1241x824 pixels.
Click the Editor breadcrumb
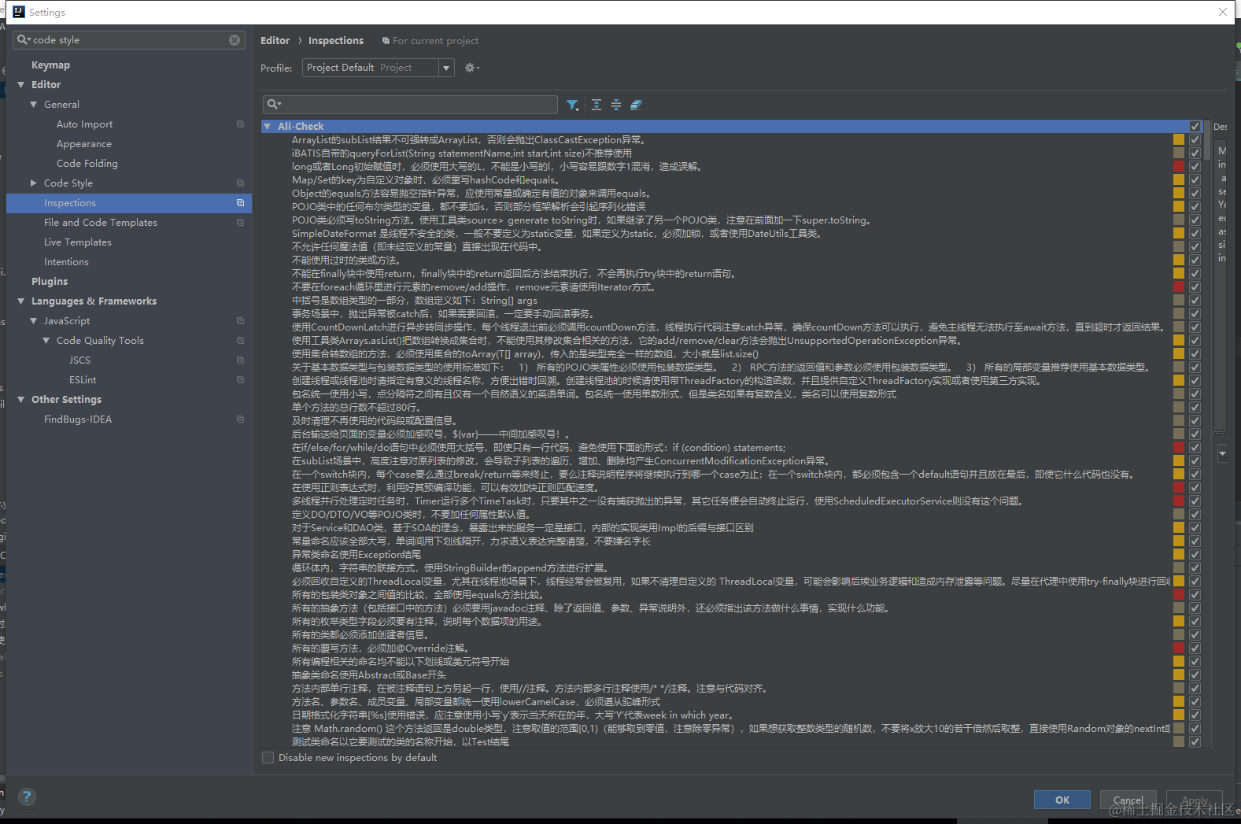pyautogui.click(x=275, y=41)
